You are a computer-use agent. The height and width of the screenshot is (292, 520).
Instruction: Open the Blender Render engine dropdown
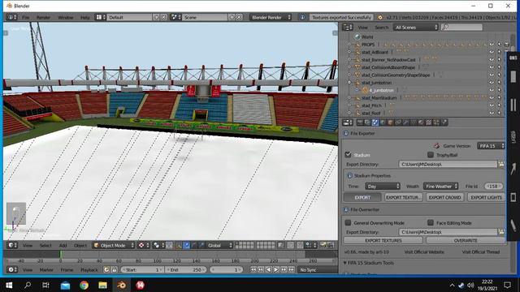(x=271, y=17)
